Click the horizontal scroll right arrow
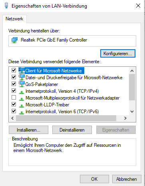The image size is (145, 186). 125,118
